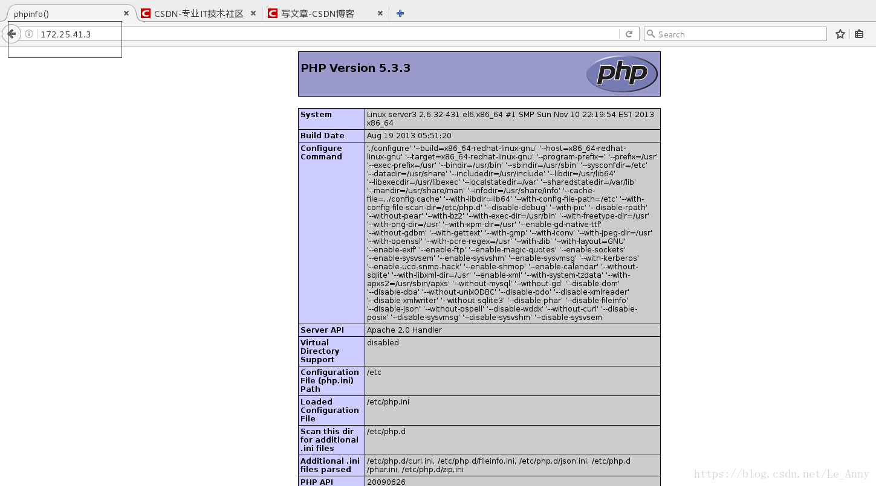The image size is (876, 486).
Task: Open a new tab with the plus icon
Action: point(400,13)
